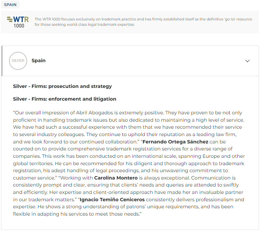This screenshot has height=232, width=263.
Task: Click the final line 'flexible in adapting his services'
Action: [x=77, y=214]
